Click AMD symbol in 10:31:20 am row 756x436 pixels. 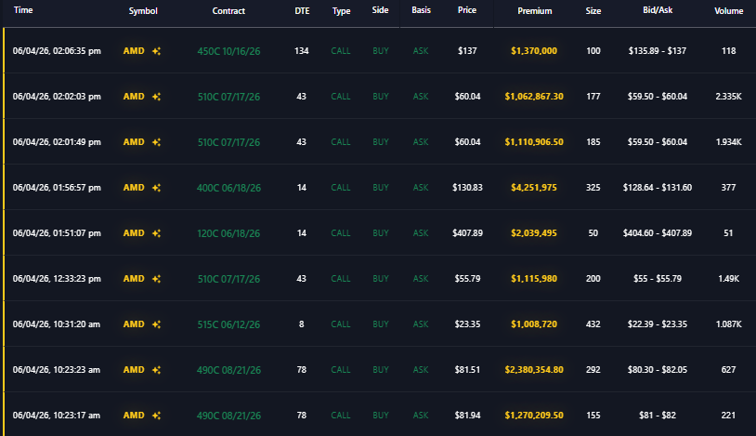[134, 324]
